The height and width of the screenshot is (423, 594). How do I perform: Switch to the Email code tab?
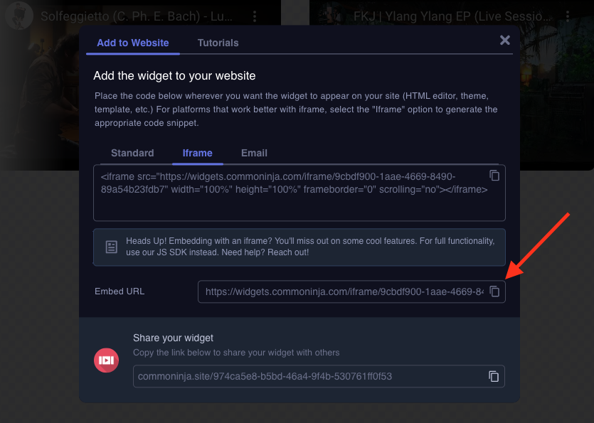coord(254,153)
